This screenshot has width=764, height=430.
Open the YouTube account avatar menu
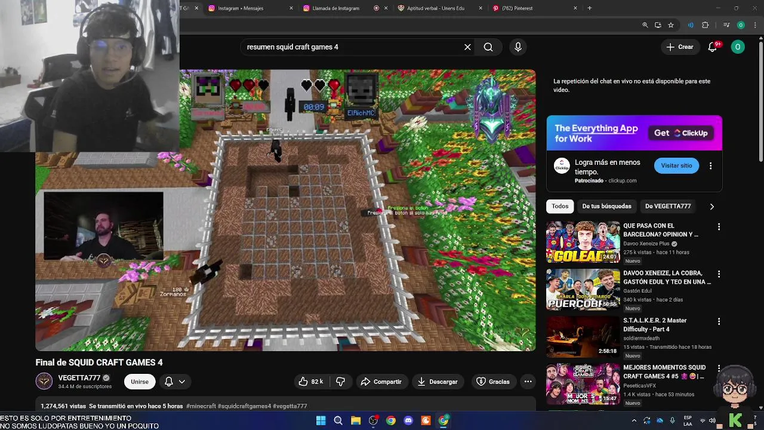(x=738, y=47)
